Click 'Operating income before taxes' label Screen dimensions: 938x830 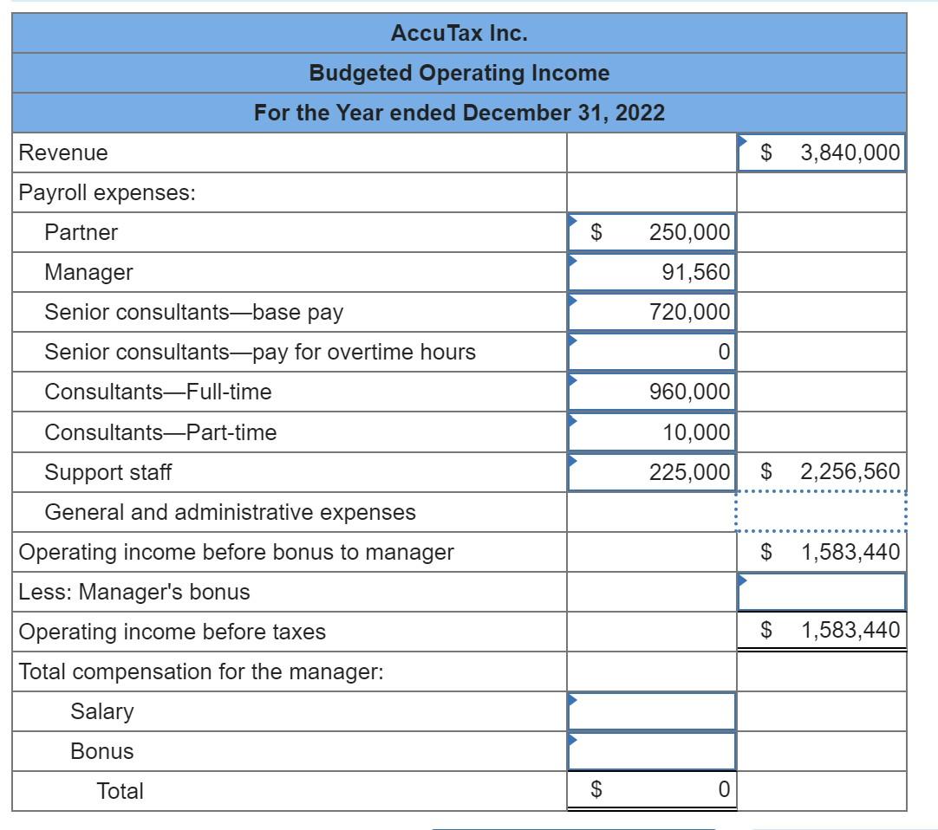point(173,632)
